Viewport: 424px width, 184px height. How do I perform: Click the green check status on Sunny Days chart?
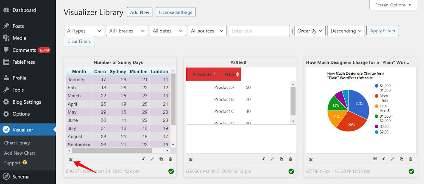pyautogui.click(x=171, y=171)
